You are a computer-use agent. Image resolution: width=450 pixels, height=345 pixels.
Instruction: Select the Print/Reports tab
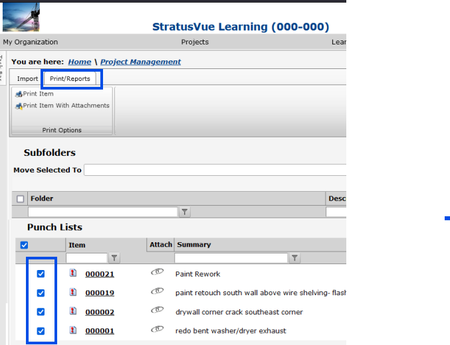tap(70, 79)
